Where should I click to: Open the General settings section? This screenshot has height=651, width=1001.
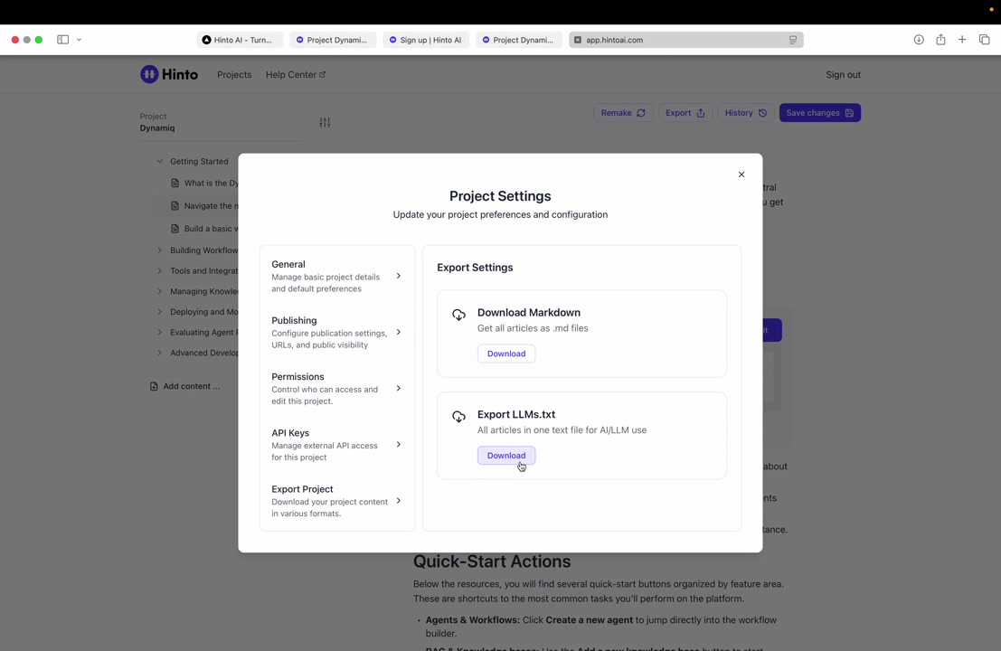coord(336,276)
